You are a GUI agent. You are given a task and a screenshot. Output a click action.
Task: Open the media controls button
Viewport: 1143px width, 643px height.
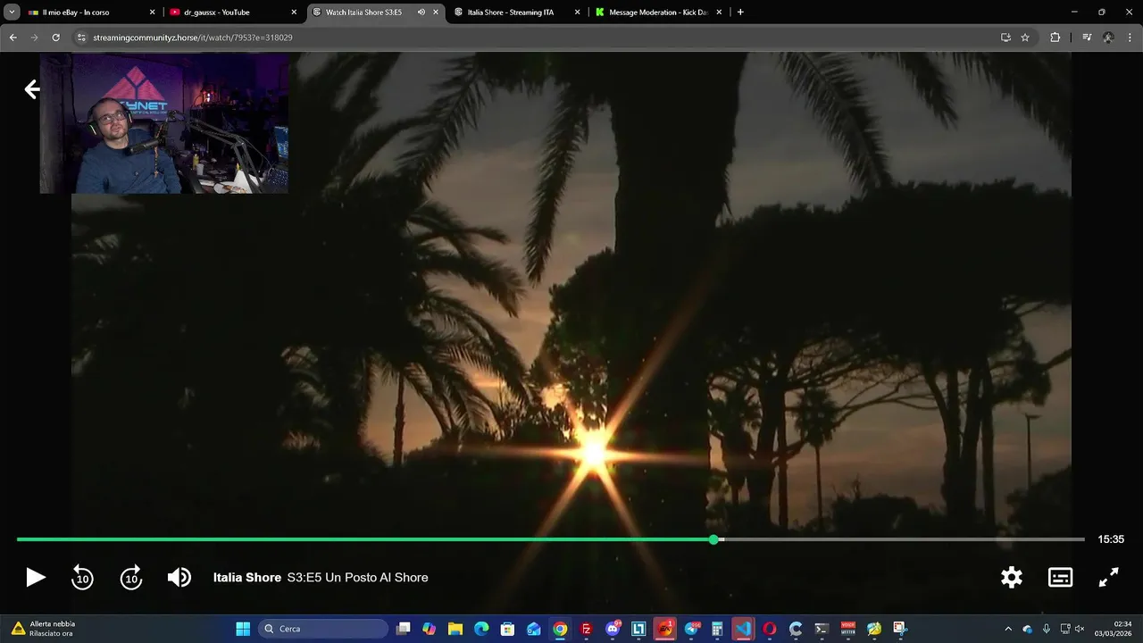click(x=1087, y=38)
